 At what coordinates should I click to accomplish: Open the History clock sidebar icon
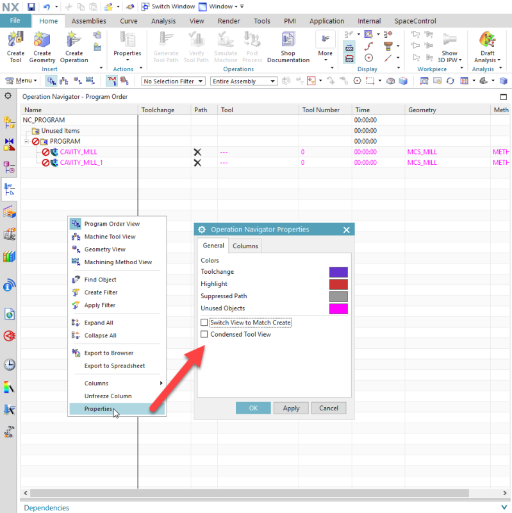pyautogui.click(x=9, y=364)
